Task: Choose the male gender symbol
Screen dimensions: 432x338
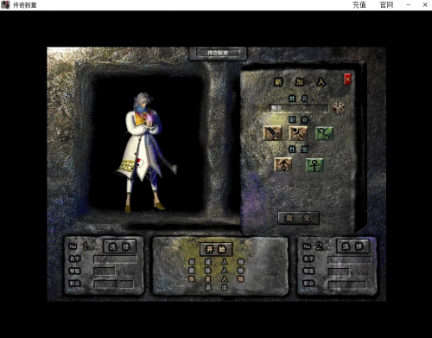Action: click(x=283, y=164)
